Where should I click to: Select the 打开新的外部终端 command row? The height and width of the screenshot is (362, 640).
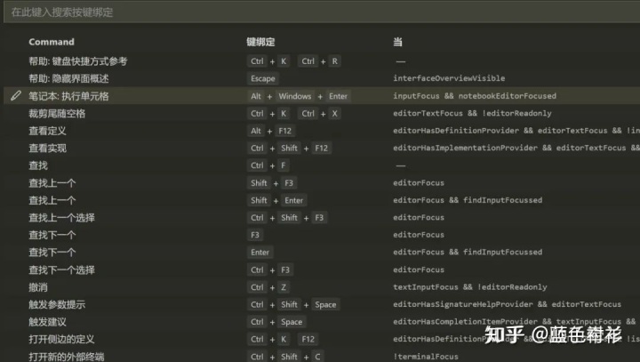click(x=322, y=357)
